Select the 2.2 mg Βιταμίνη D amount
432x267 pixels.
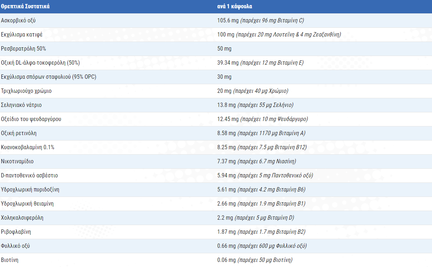(256, 218)
